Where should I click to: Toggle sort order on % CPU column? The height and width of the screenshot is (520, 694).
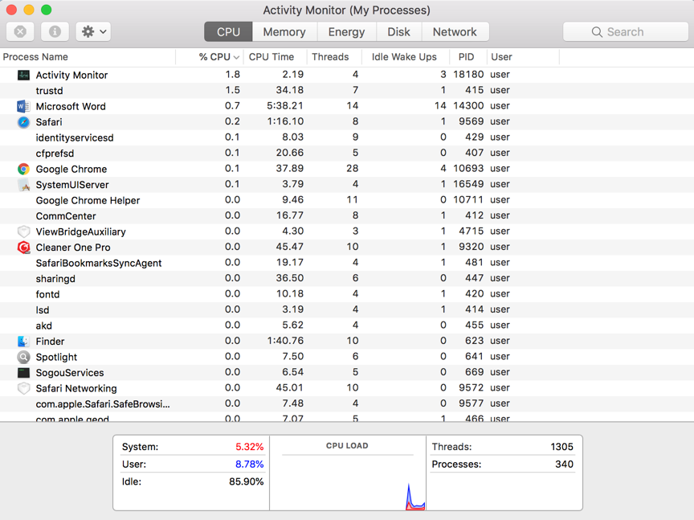point(218,57)
